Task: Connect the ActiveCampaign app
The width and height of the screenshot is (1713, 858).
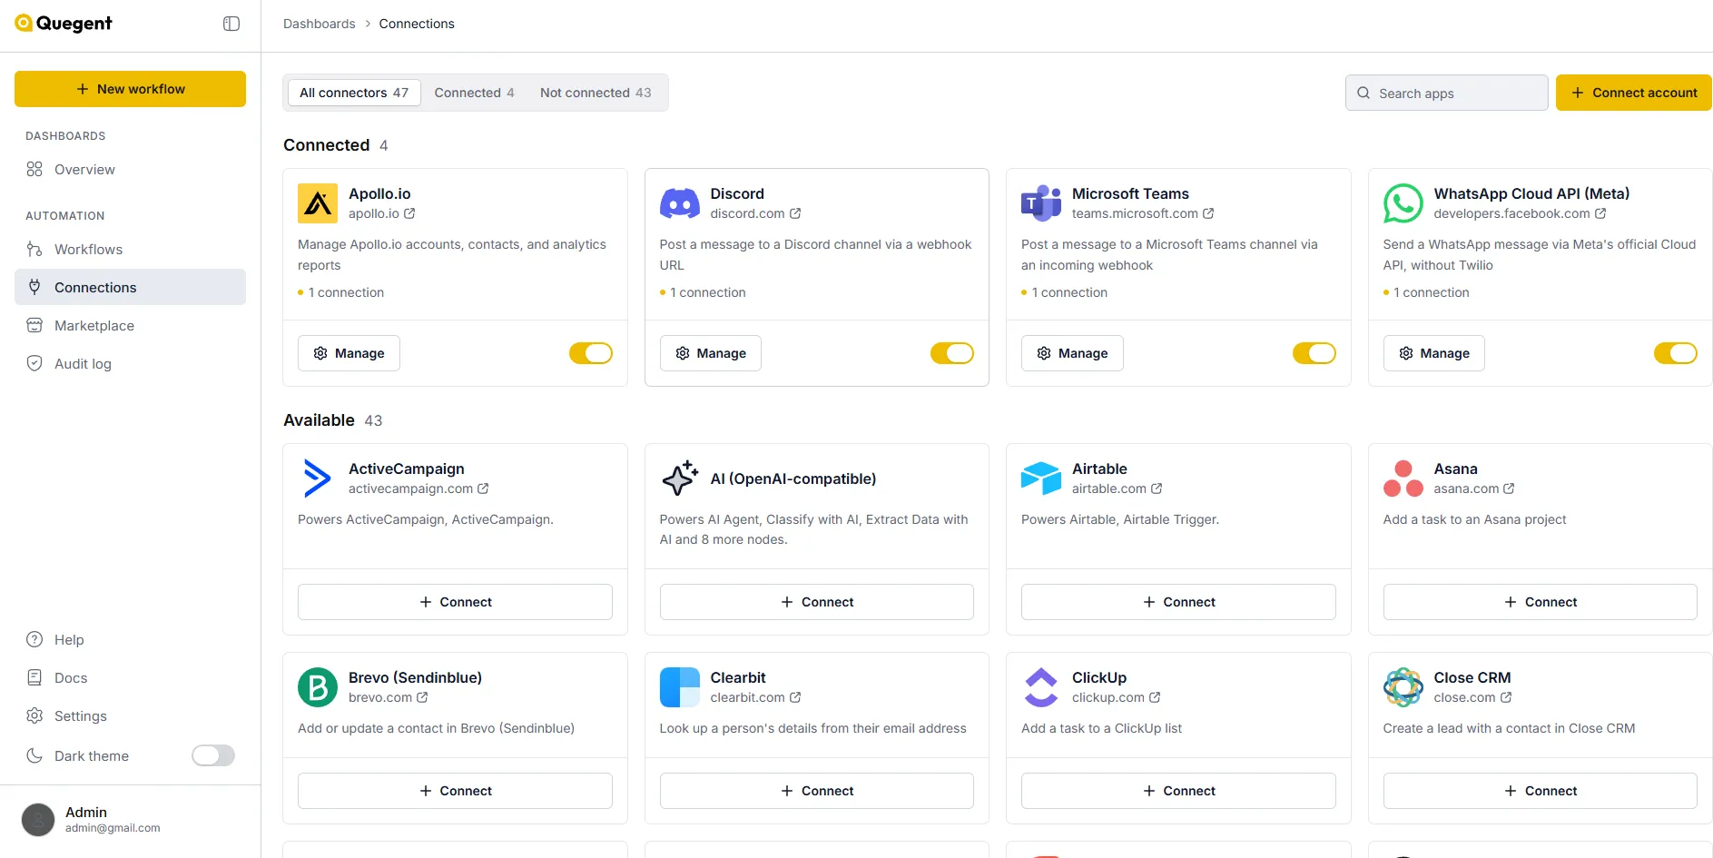Action: [x=455, y=602]
